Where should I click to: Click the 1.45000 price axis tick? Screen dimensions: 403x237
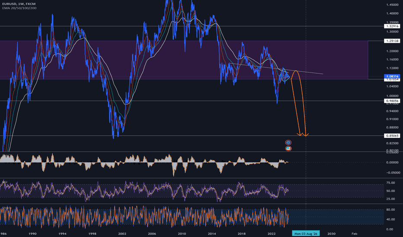(392, 5)
